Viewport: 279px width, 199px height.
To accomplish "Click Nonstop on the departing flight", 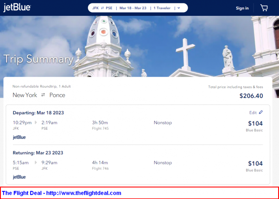I will pyautogui.click(x=163, y=123).
